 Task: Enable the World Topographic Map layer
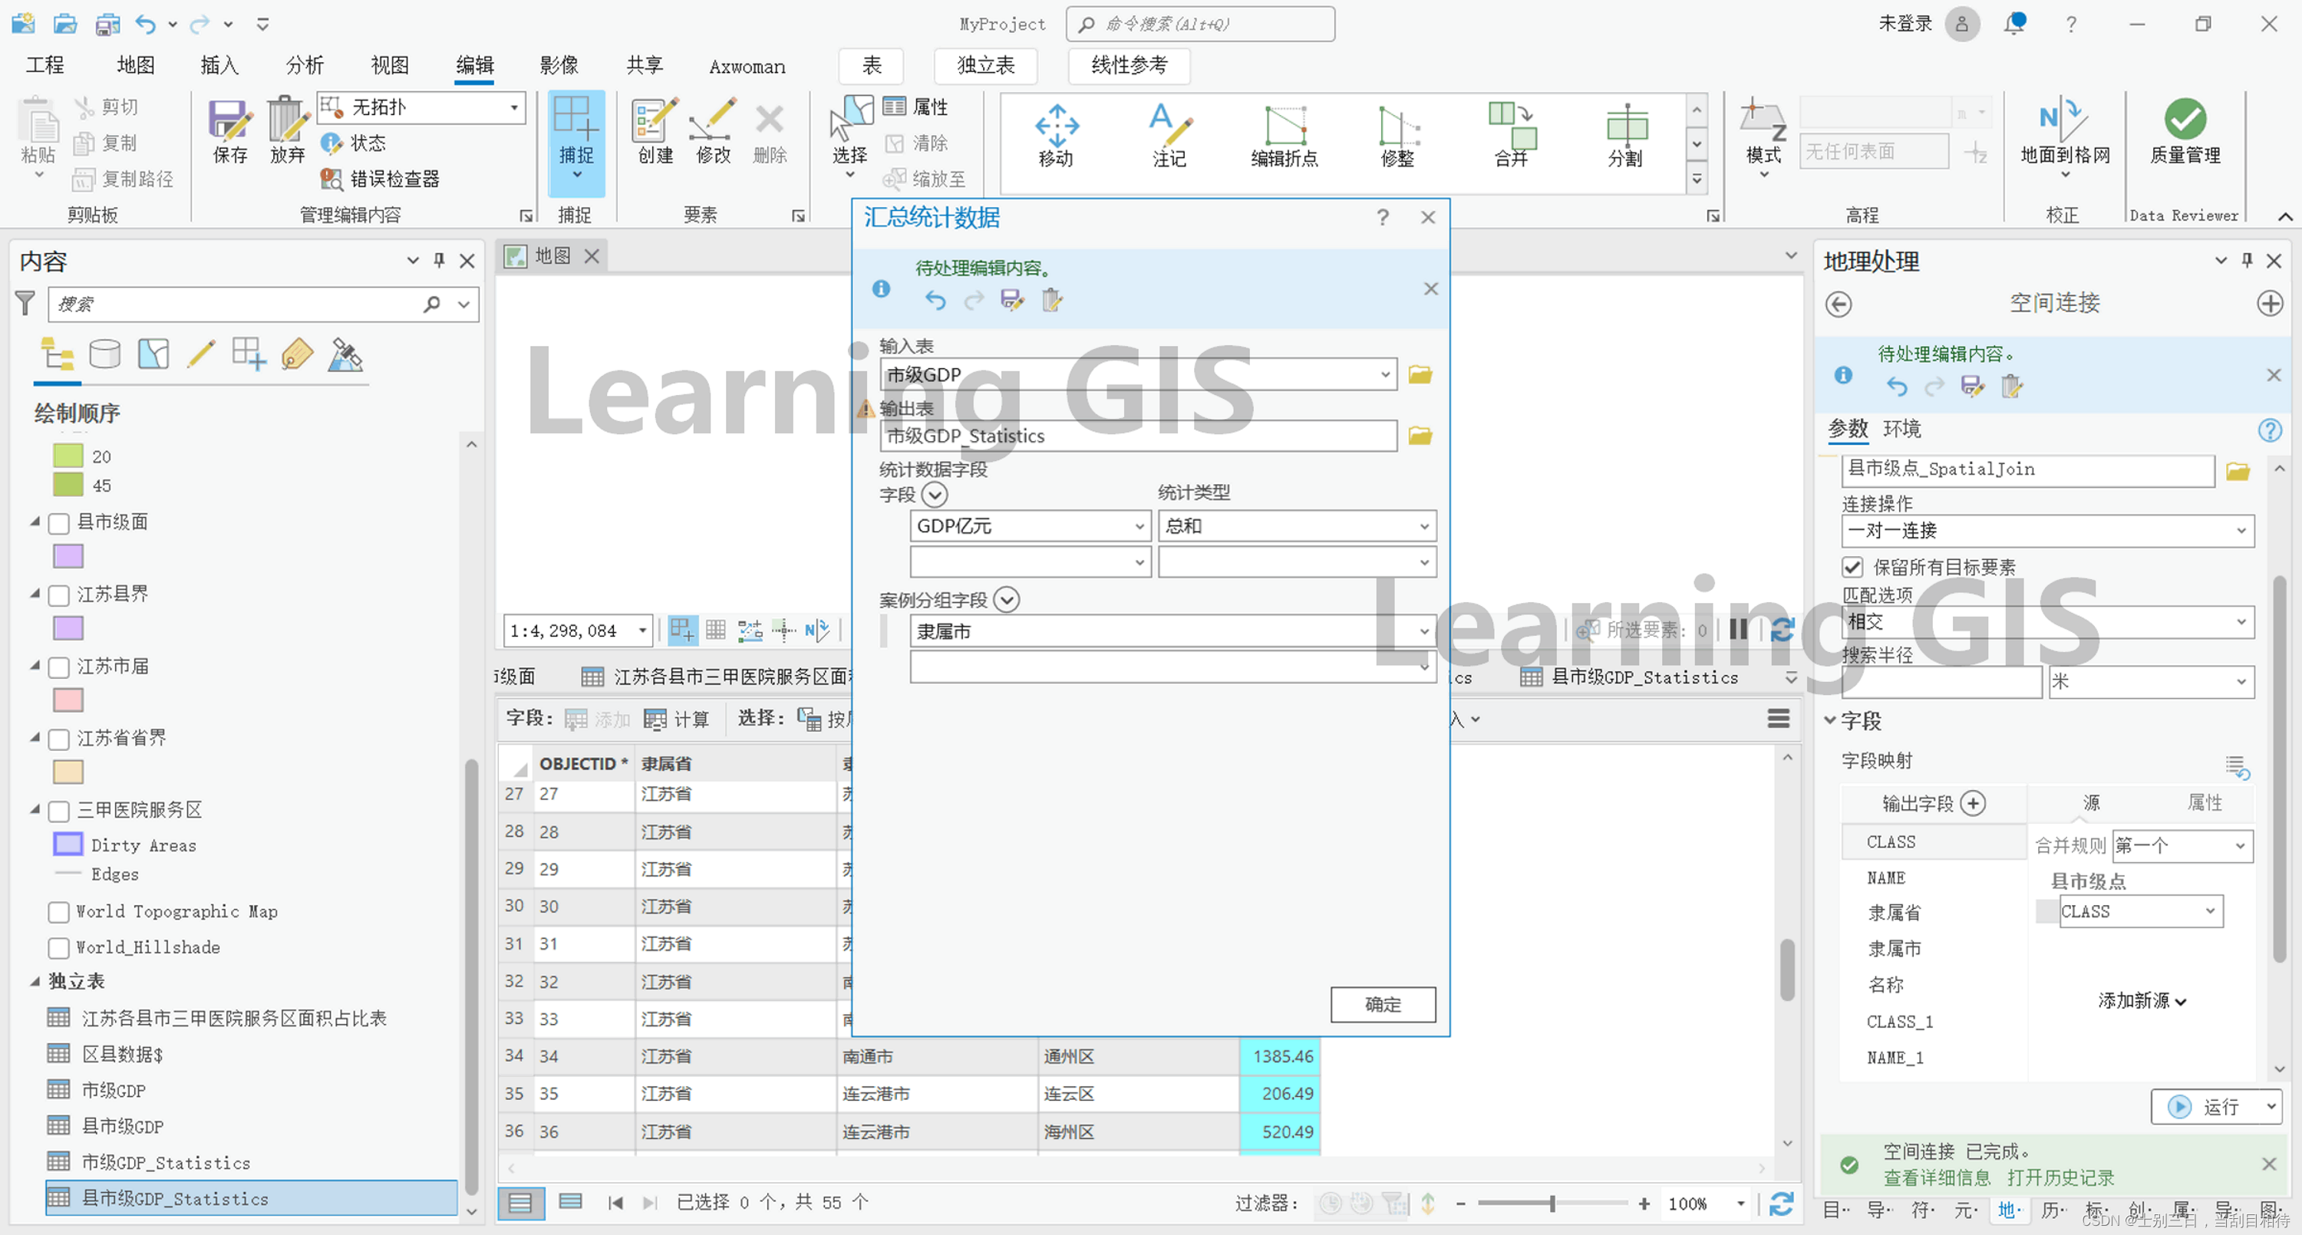pyautogui.click(x=60, y=911)
